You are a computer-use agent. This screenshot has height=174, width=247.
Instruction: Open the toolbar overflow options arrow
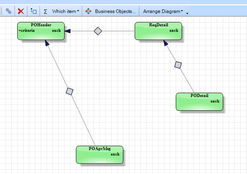pos(187,13)
